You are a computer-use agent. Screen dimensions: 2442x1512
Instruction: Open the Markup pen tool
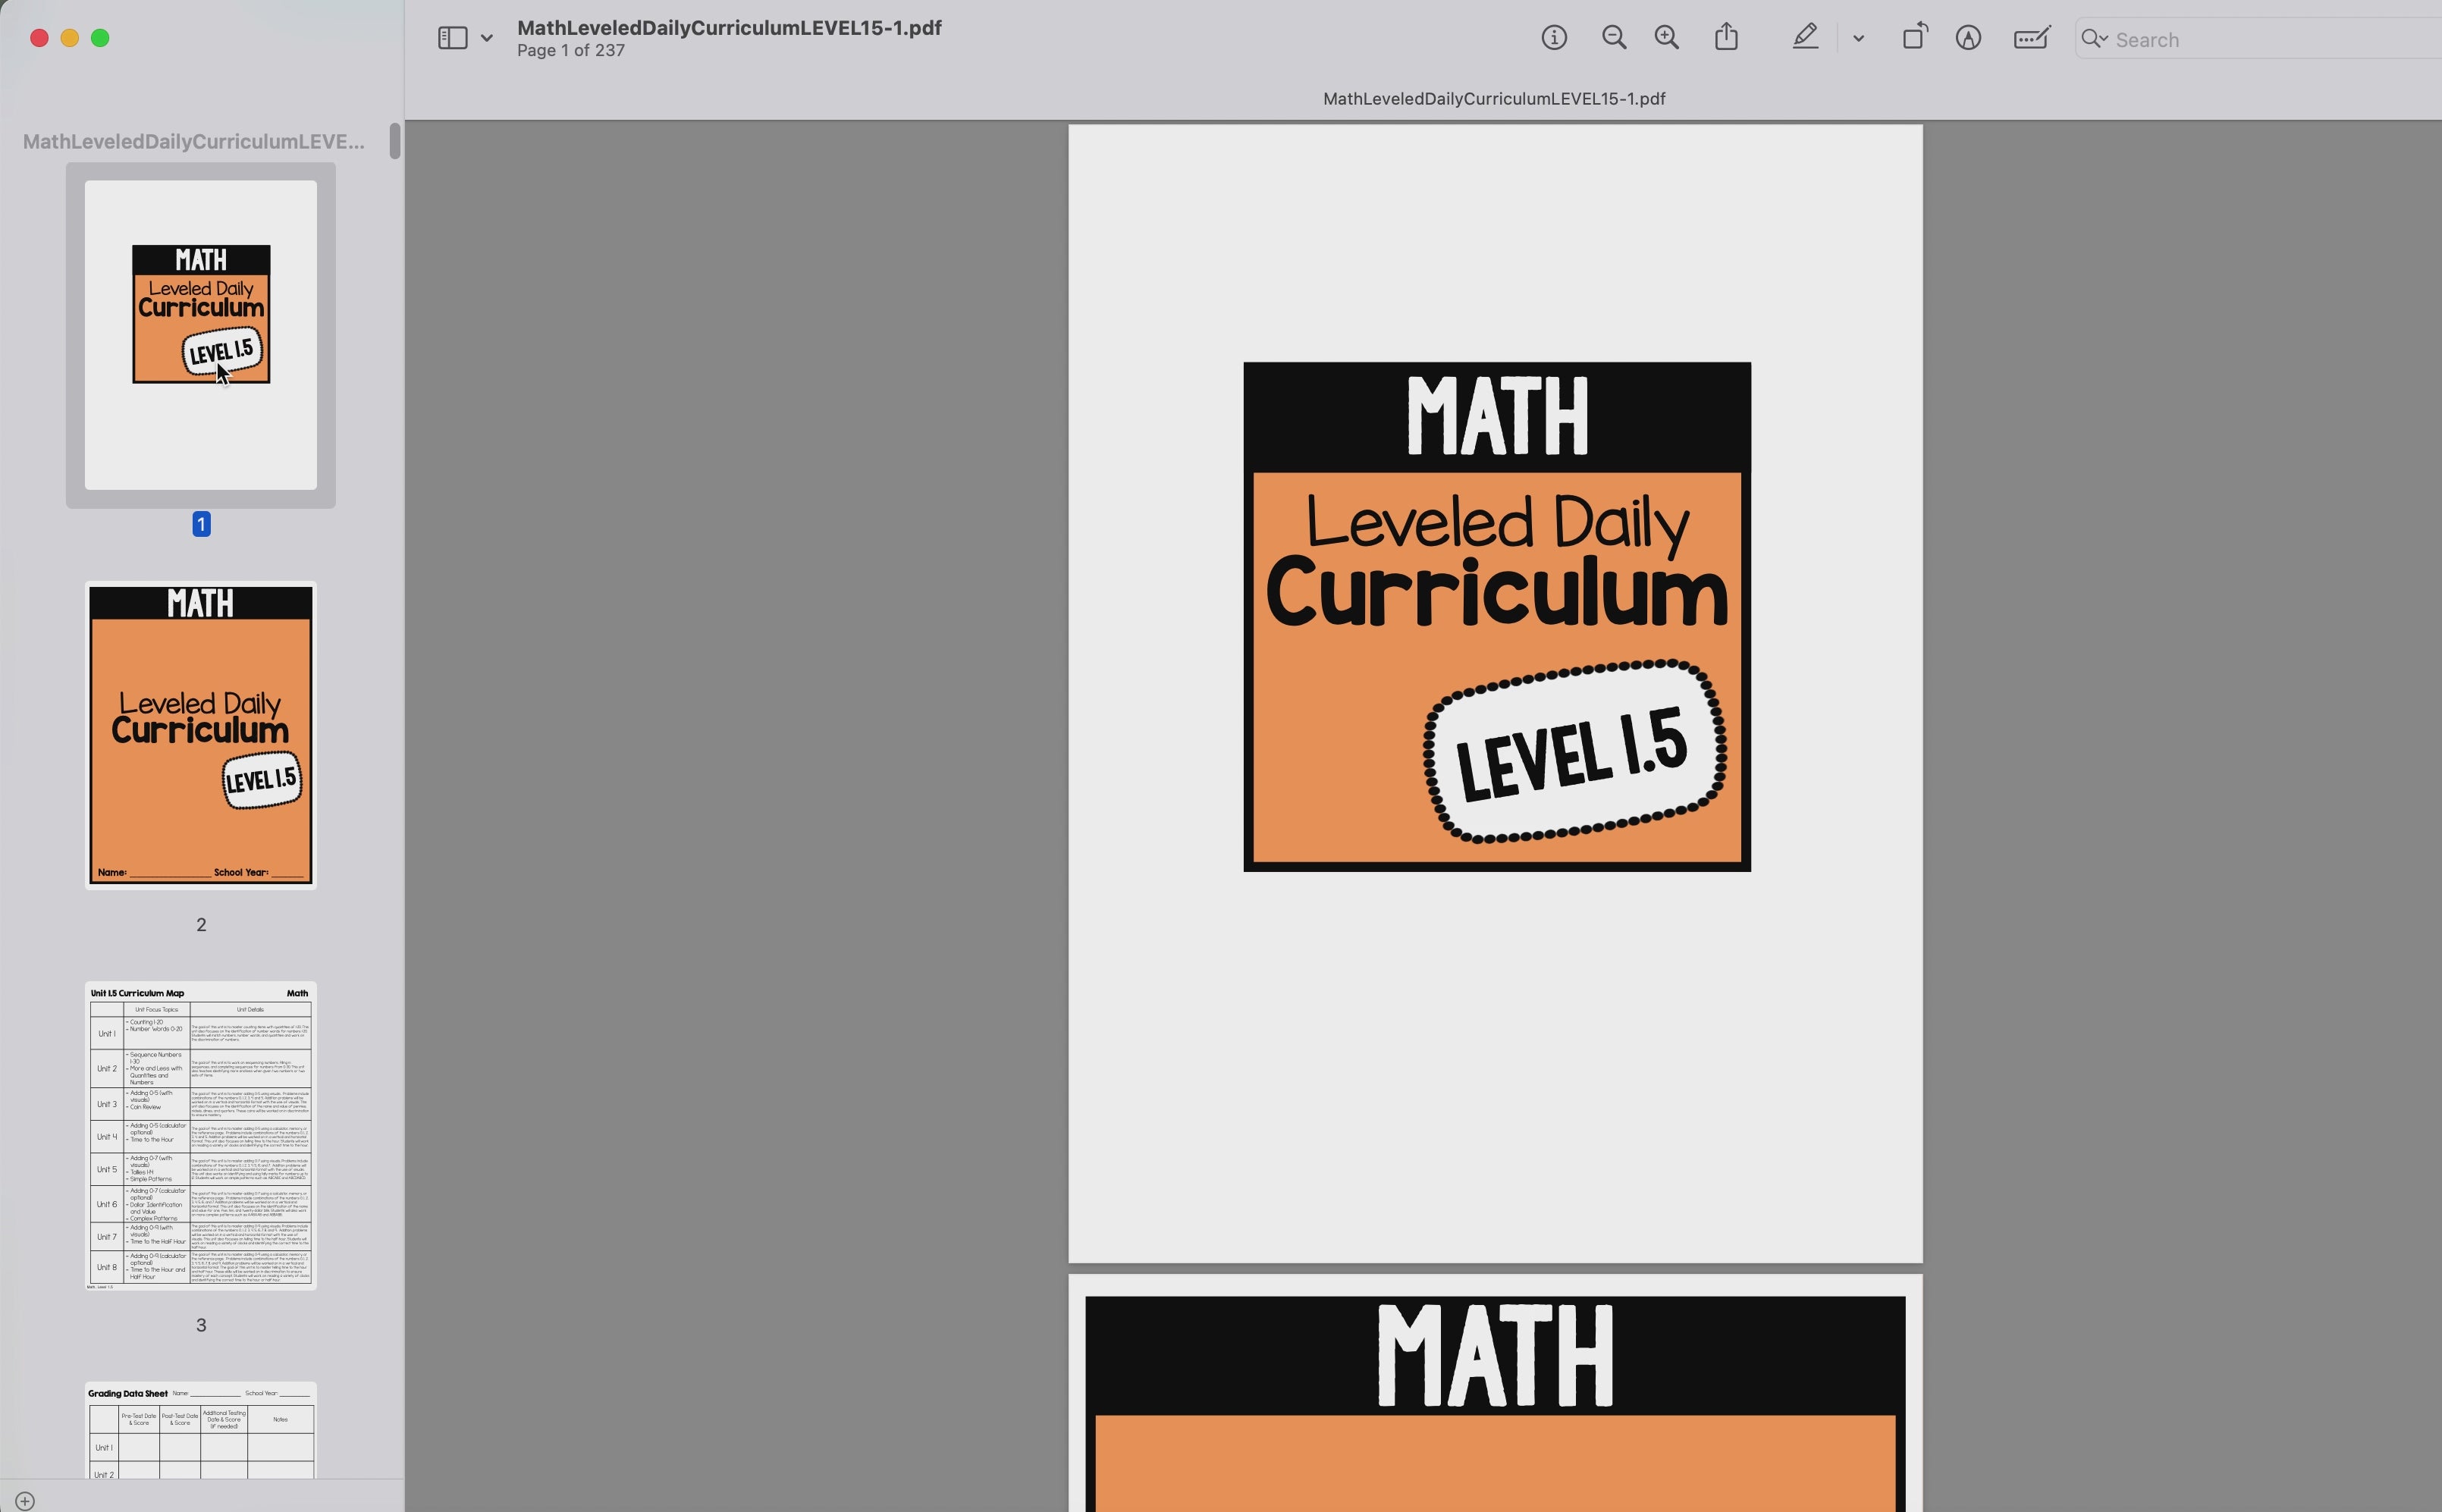point(1804,37)
